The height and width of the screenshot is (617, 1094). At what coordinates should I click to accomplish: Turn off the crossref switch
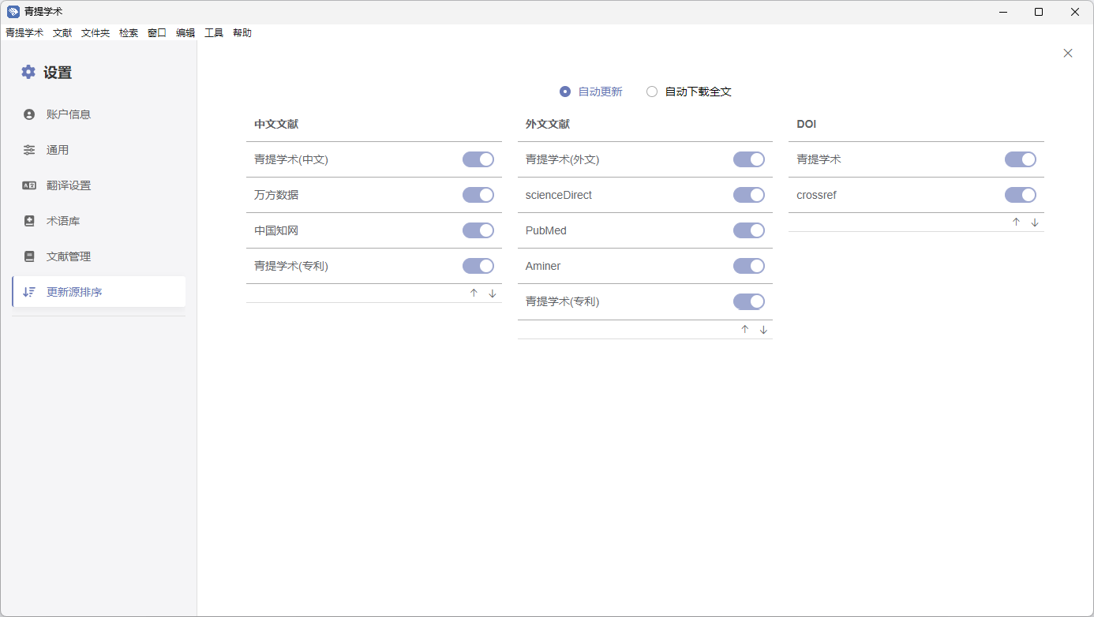(1021, 195)
